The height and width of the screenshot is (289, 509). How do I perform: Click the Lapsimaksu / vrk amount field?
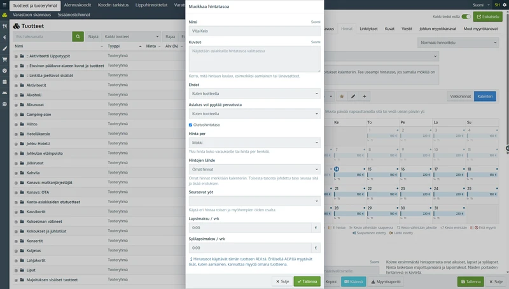click(x=250, y=228)
